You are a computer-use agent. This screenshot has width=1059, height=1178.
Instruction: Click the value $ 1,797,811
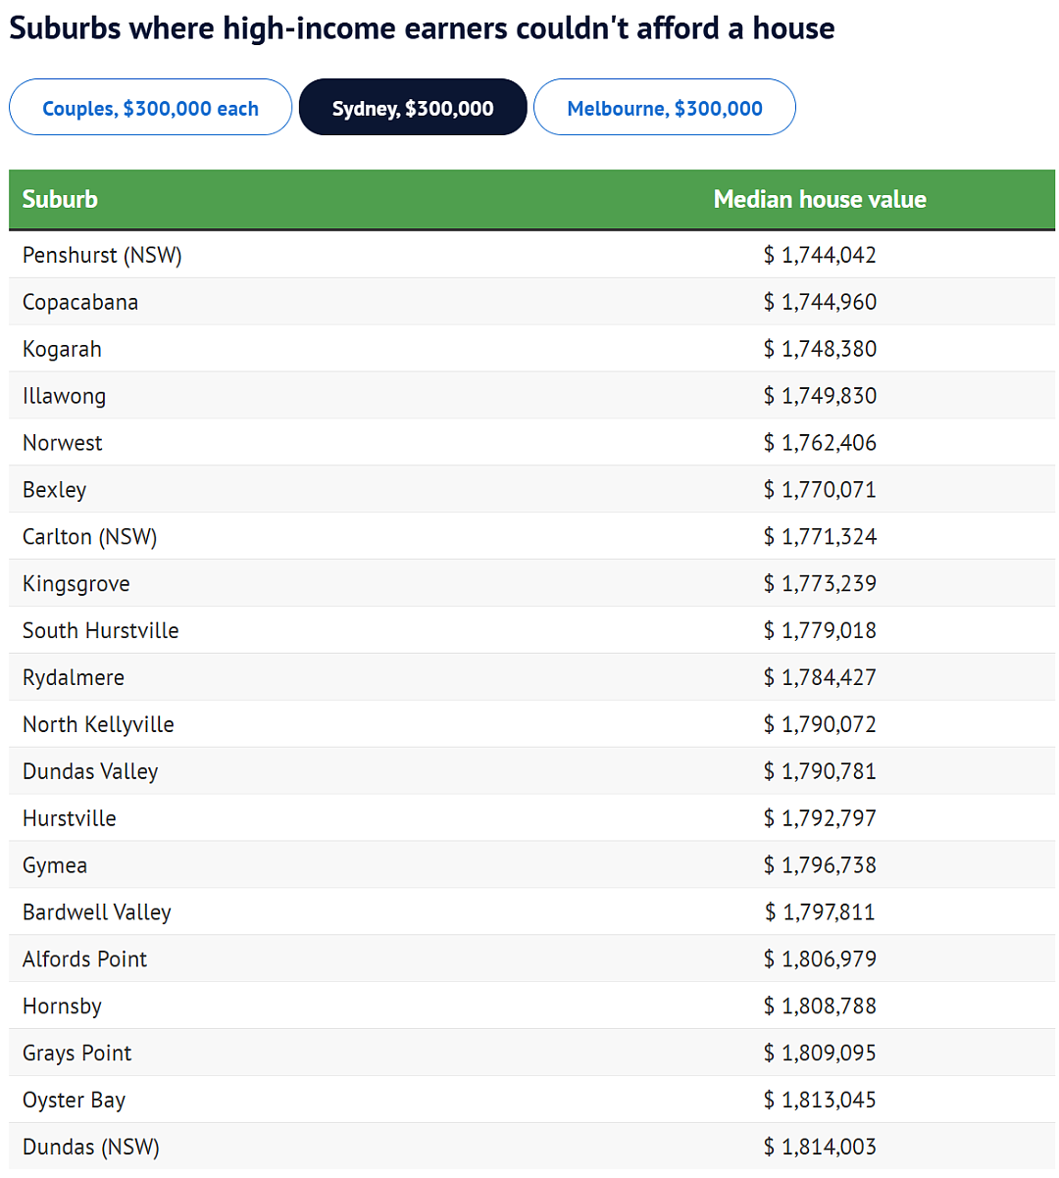(x=820, y=912)
